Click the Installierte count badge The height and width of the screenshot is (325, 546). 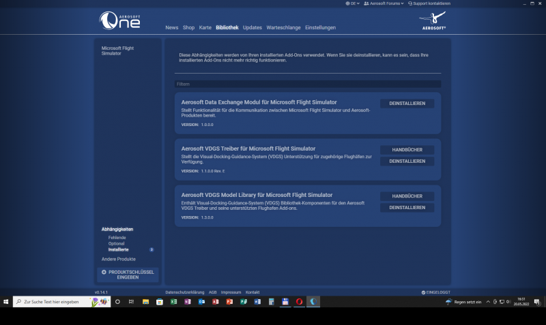coord(152,249)
